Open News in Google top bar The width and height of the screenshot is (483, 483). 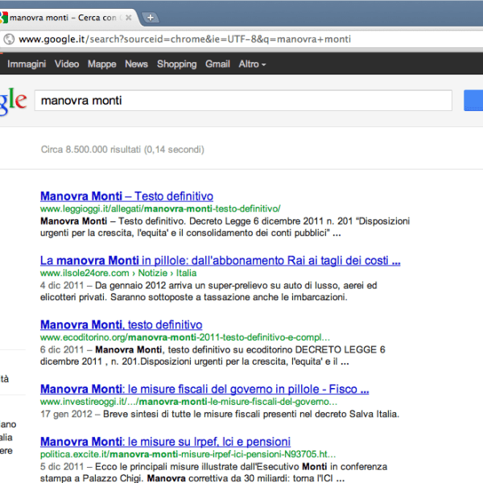[137, 64]
